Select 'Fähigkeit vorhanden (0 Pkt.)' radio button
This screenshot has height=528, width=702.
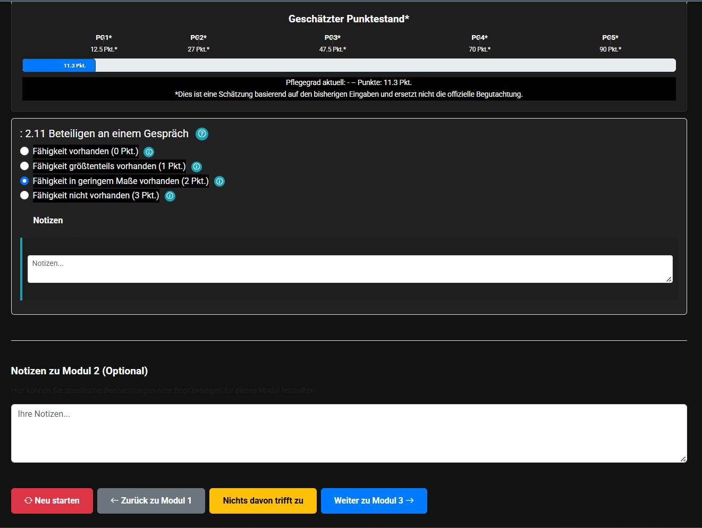coord(24,152)
